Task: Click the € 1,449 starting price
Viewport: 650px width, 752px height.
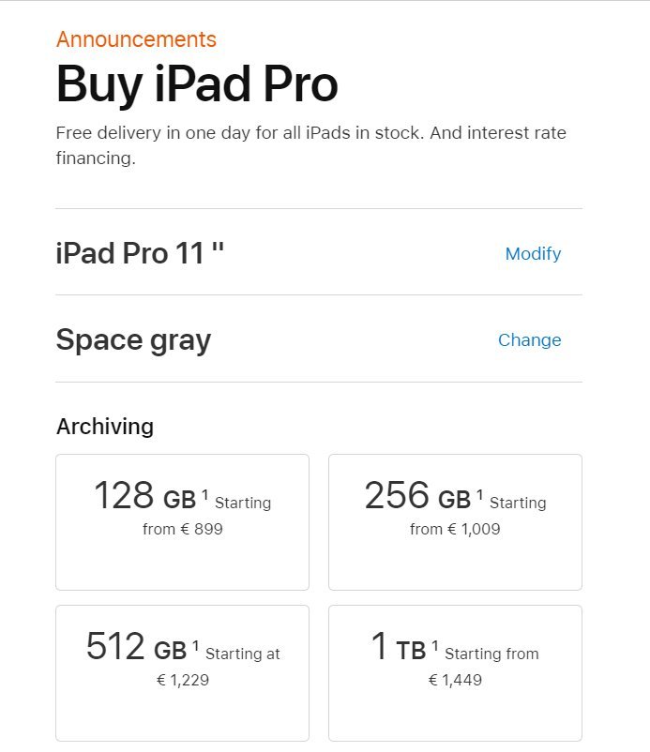Action: click(x=456, y=680)
